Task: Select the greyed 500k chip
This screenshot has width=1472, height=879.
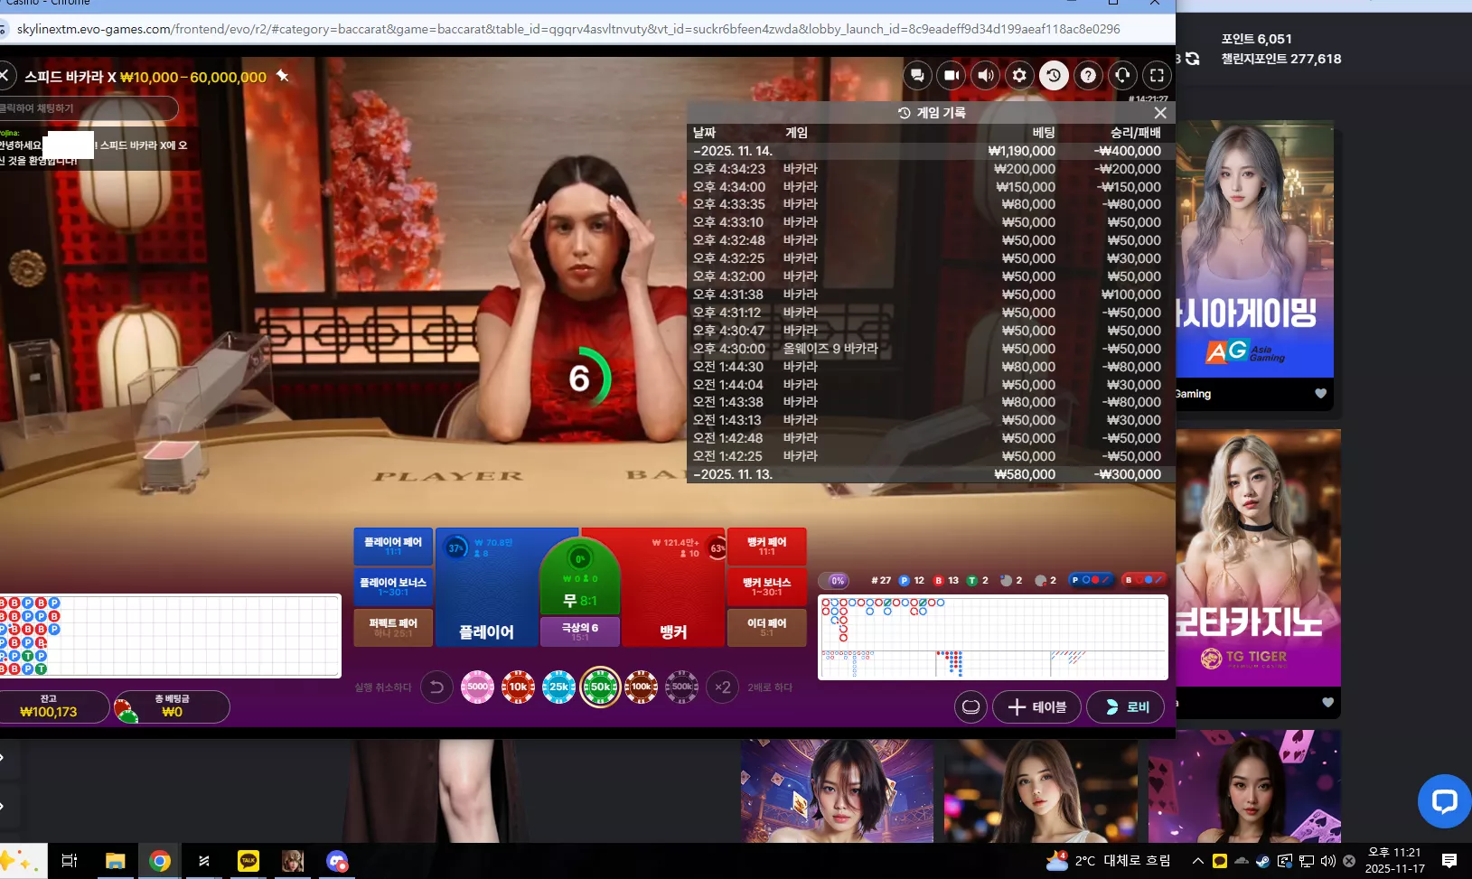Action: 682,687
